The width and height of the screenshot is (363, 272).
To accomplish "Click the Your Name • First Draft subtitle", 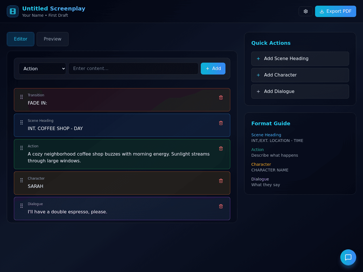I will coord(45,15).
